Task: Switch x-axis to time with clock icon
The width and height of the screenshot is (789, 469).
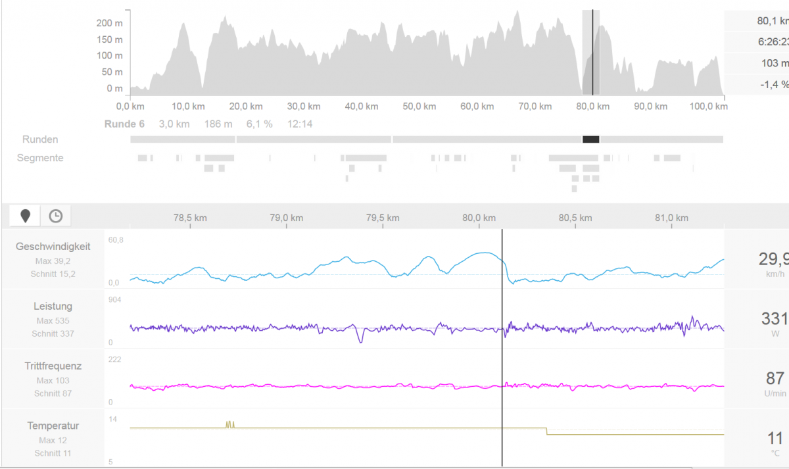Action: [56, 216]
